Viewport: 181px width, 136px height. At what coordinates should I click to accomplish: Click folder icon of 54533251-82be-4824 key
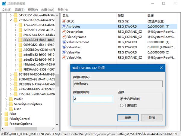click(16, 15)
